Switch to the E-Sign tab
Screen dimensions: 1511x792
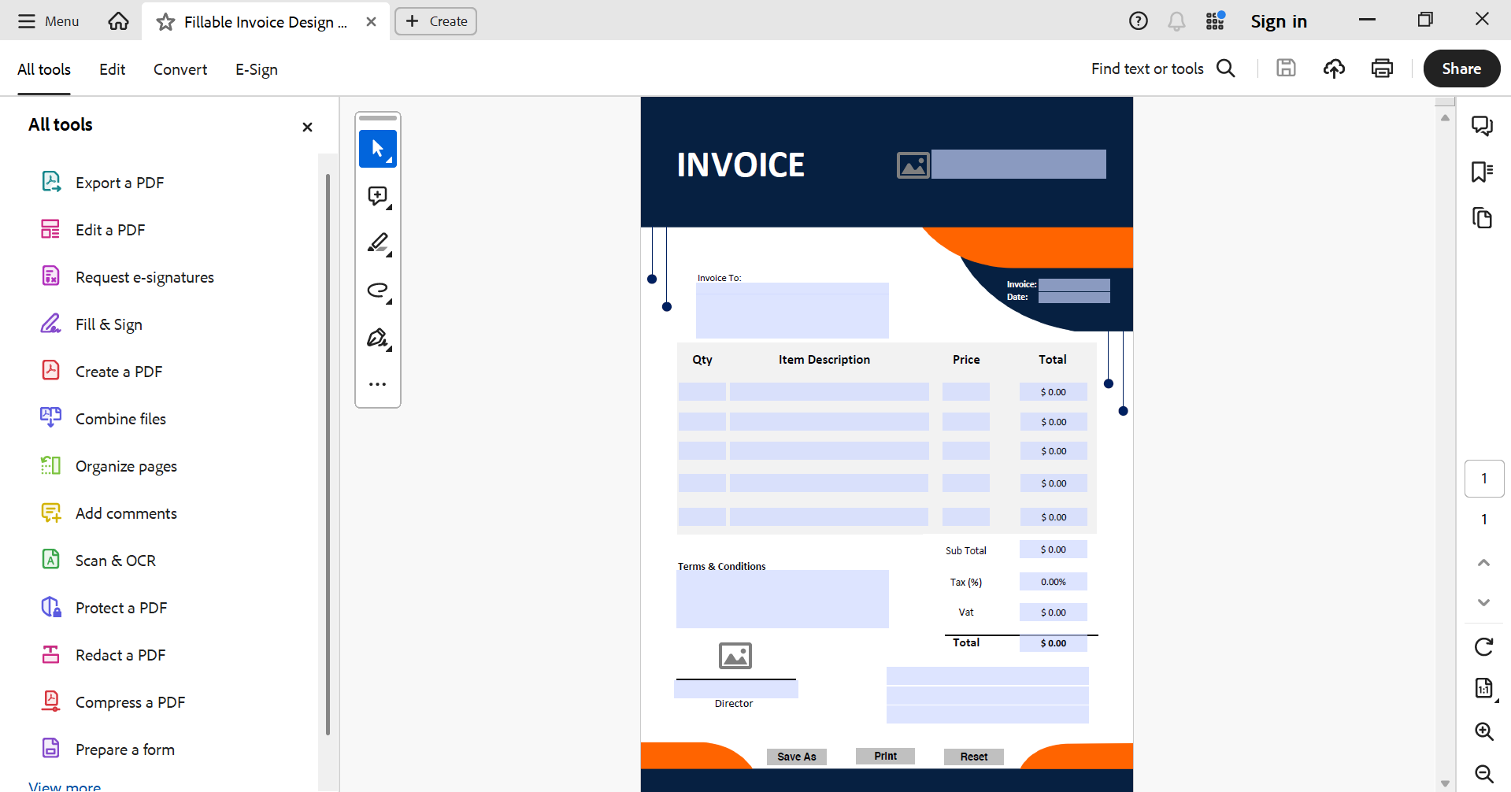[256, 69]
